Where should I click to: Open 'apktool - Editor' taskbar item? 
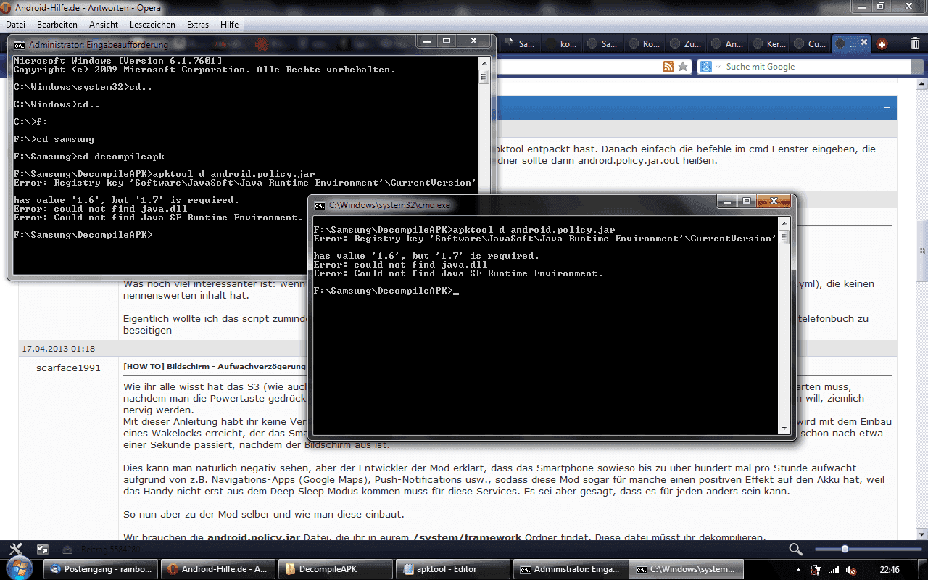[453, 569]
